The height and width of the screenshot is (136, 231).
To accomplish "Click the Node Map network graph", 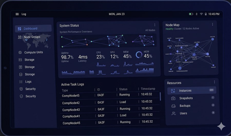I will point(191,54).
